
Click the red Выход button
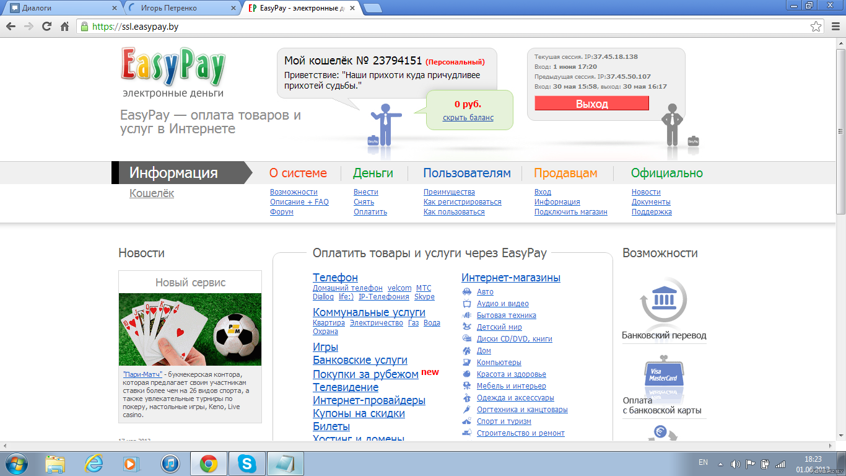(x=591, y=104)
